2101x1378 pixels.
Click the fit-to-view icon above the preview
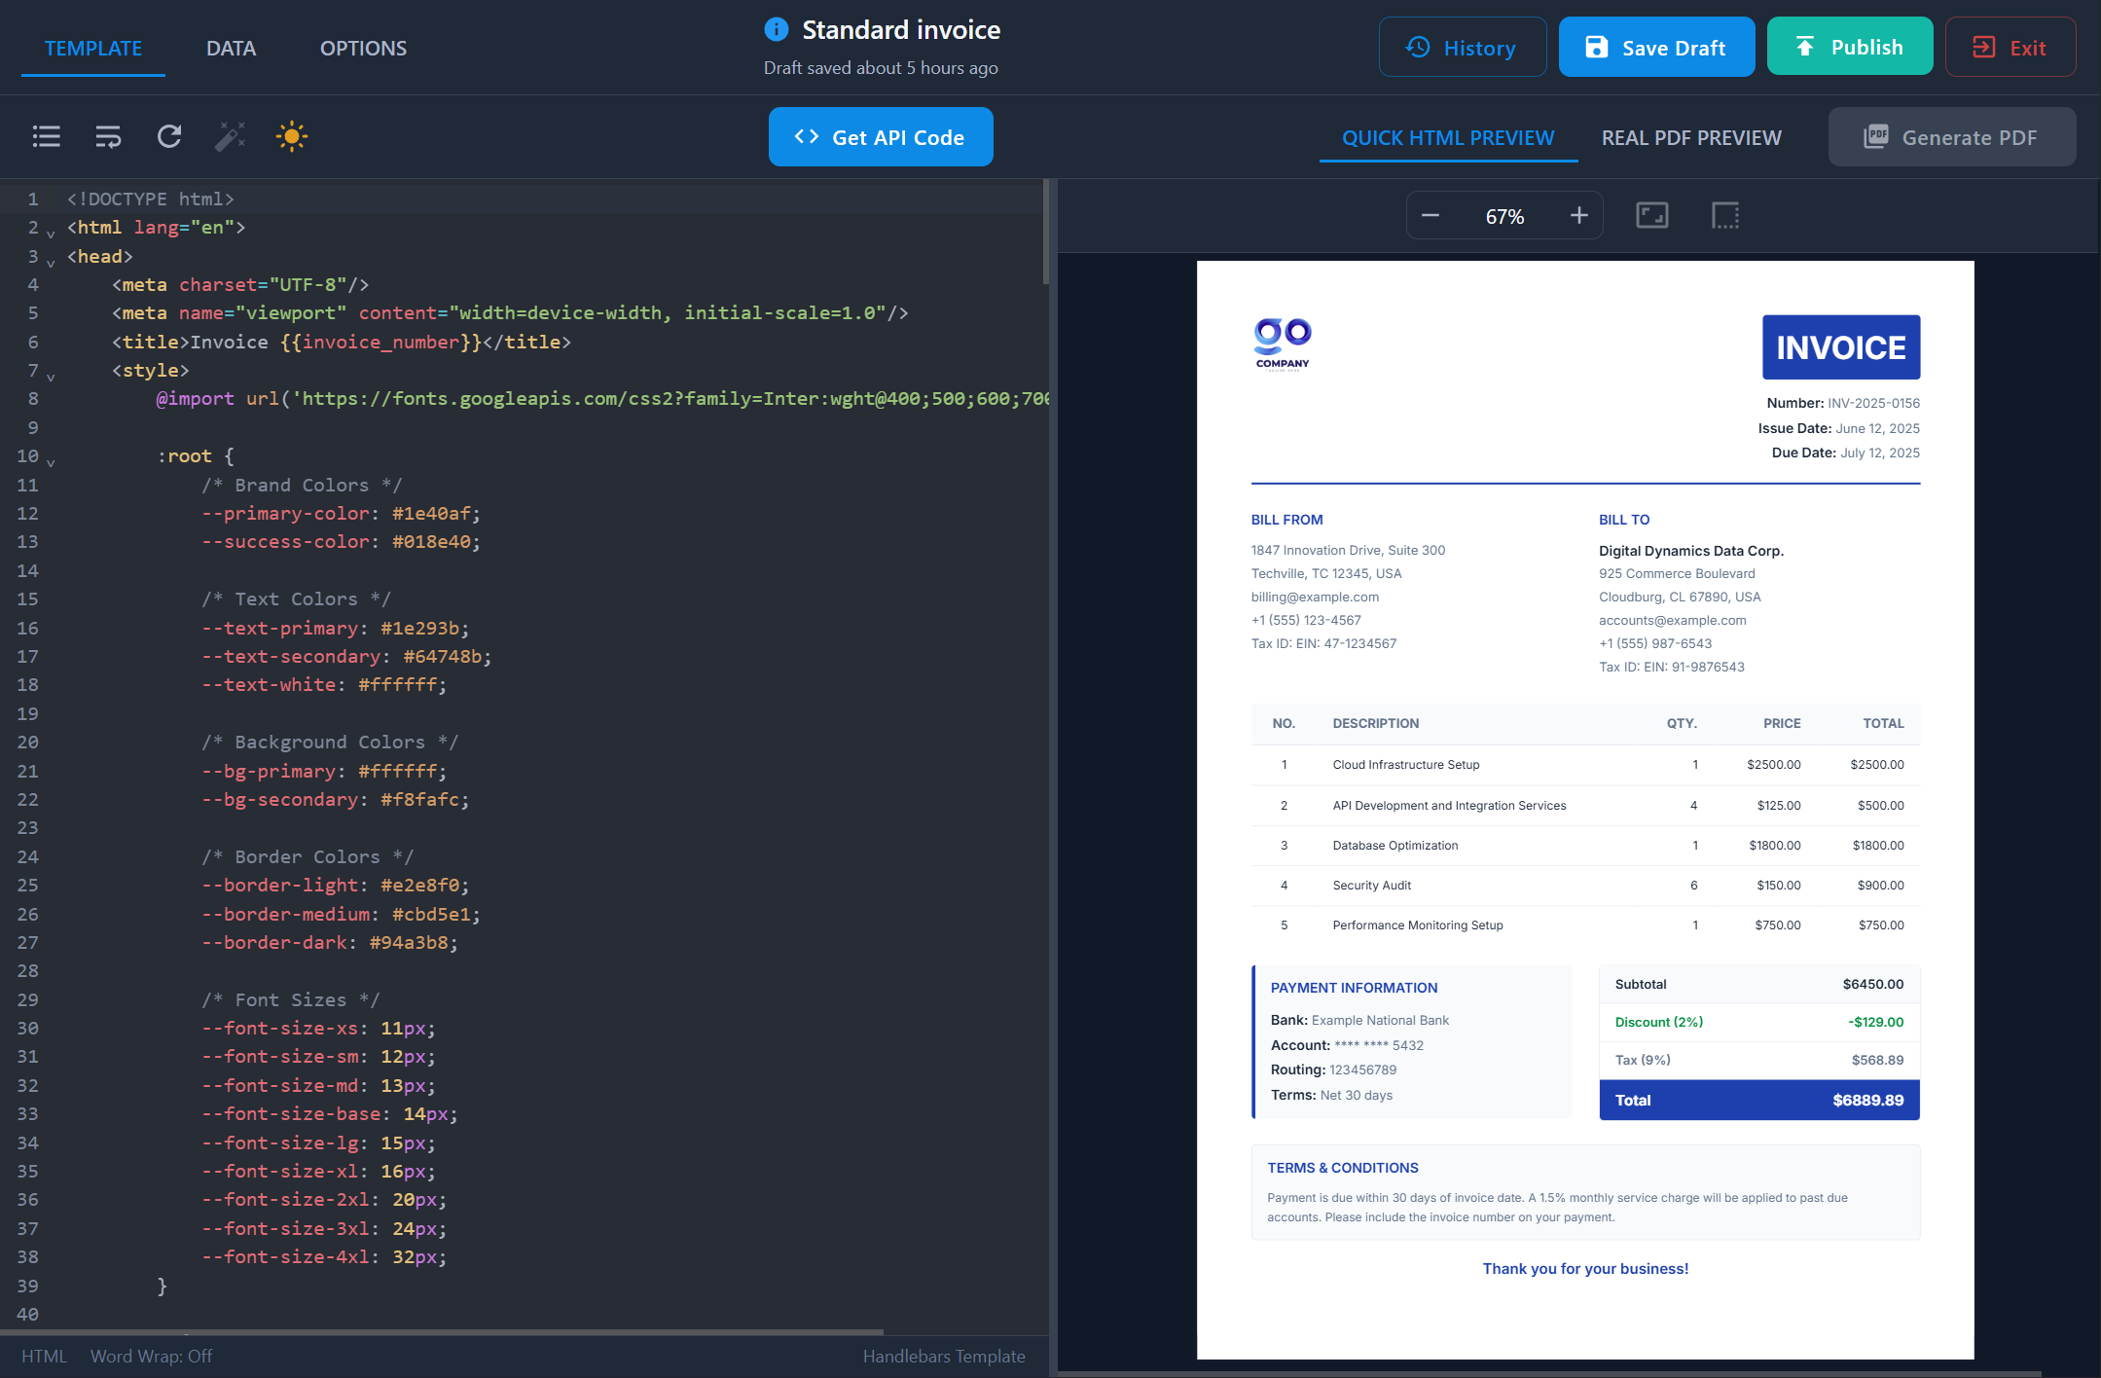[1651, 215]
